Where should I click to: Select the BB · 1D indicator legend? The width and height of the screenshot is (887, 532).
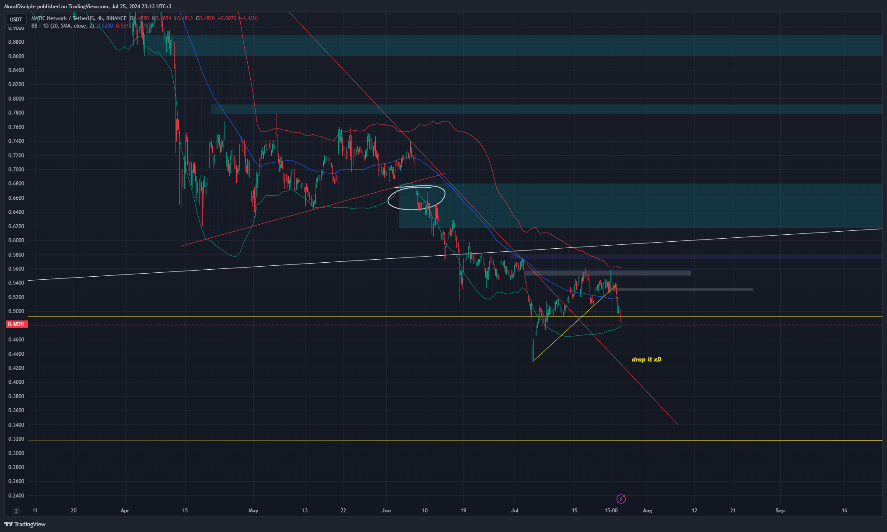(x=63, y=26)
